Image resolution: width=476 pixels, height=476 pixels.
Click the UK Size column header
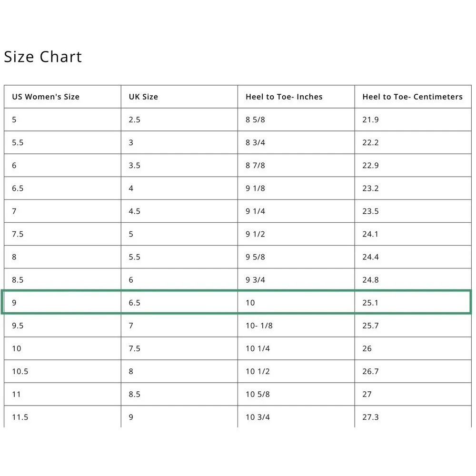click(179, 97)
